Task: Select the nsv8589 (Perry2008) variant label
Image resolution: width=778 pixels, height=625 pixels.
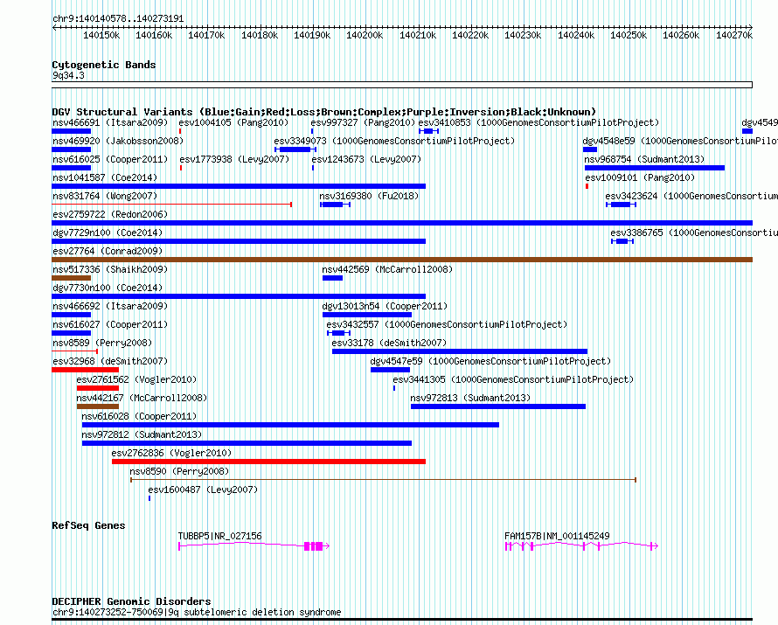Action: point(102,343)
